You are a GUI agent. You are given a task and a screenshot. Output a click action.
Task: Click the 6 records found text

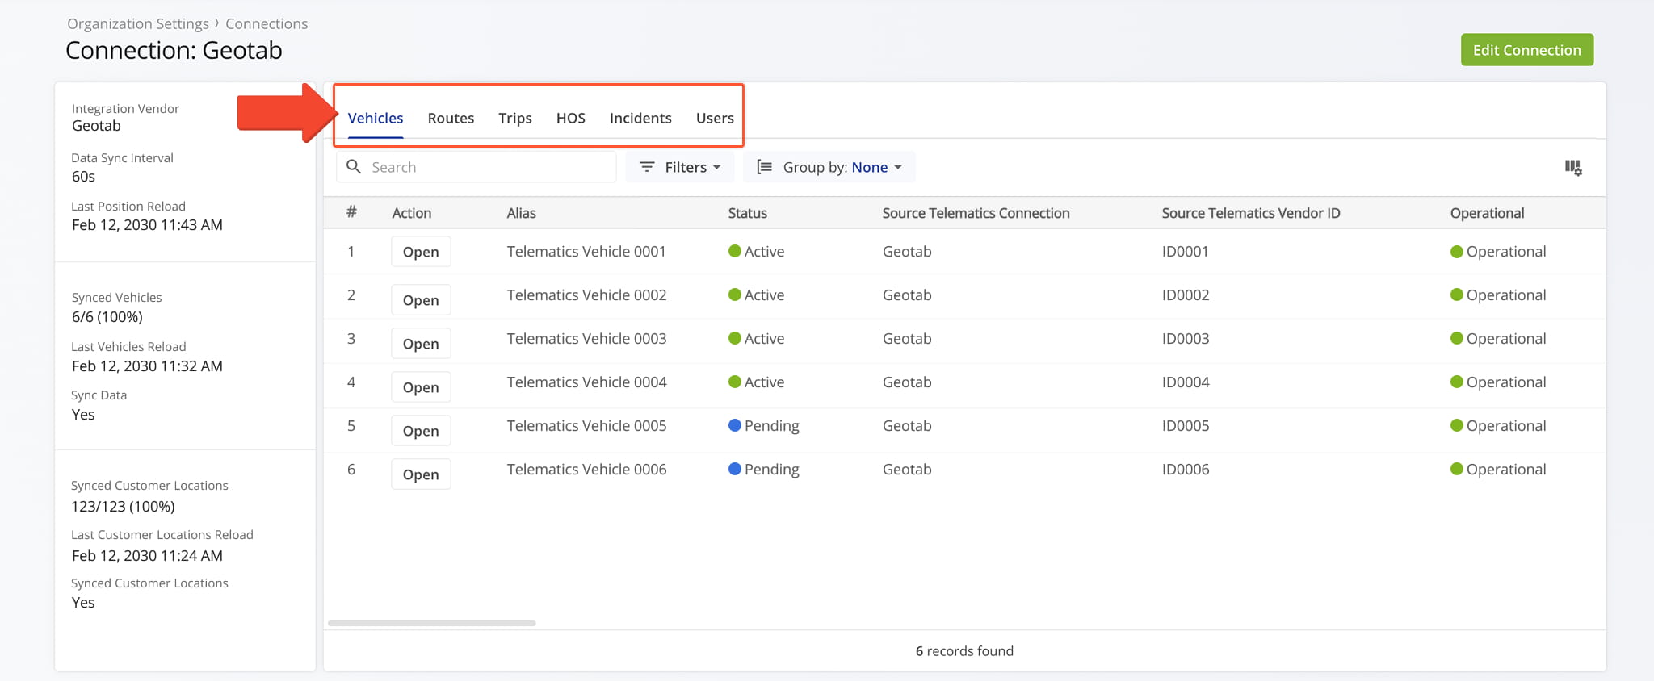pos(964,651)
